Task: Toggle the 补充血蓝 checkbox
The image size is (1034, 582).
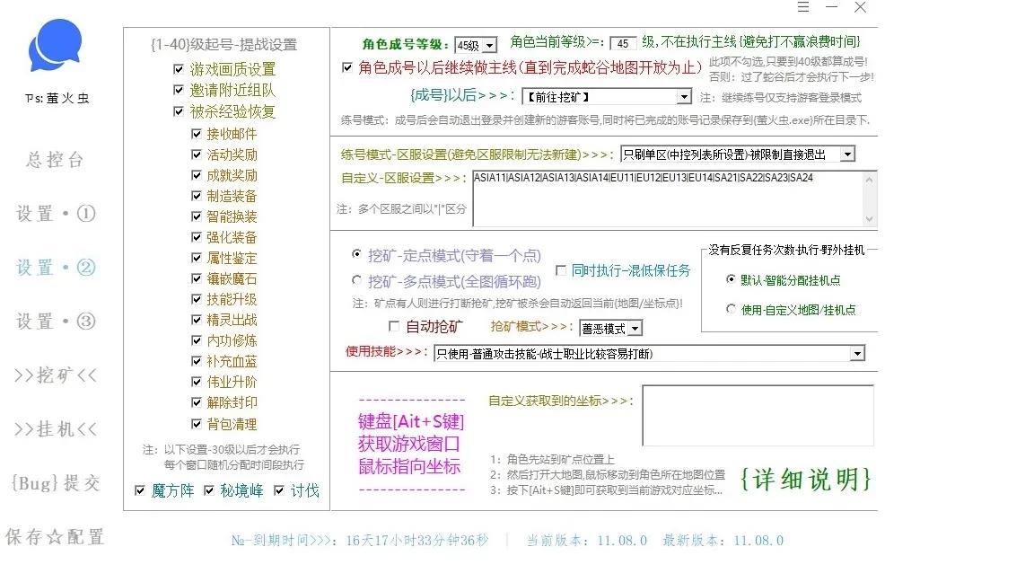Action: click(x=196, y=361)
